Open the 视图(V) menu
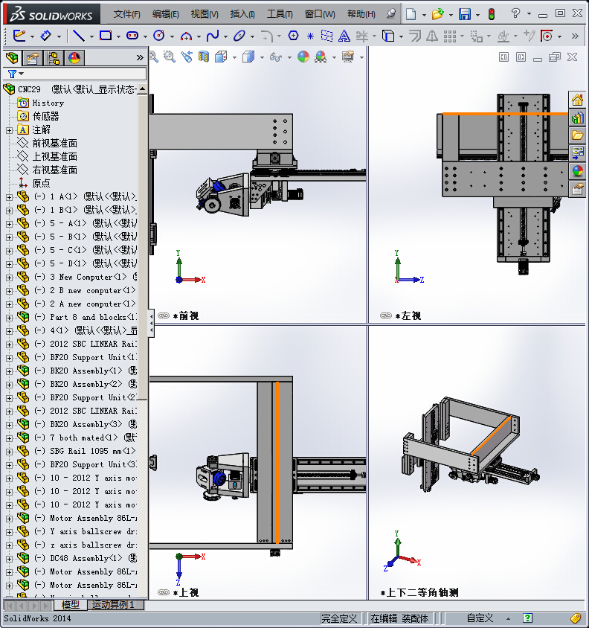 pyautogui.click(x=205, y=14)
